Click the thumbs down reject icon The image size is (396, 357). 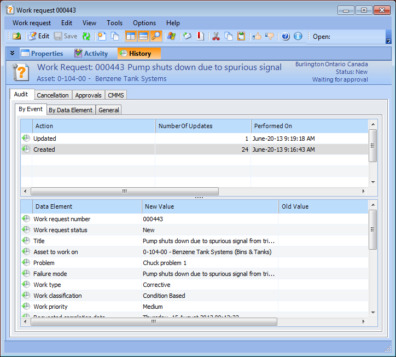269,36
